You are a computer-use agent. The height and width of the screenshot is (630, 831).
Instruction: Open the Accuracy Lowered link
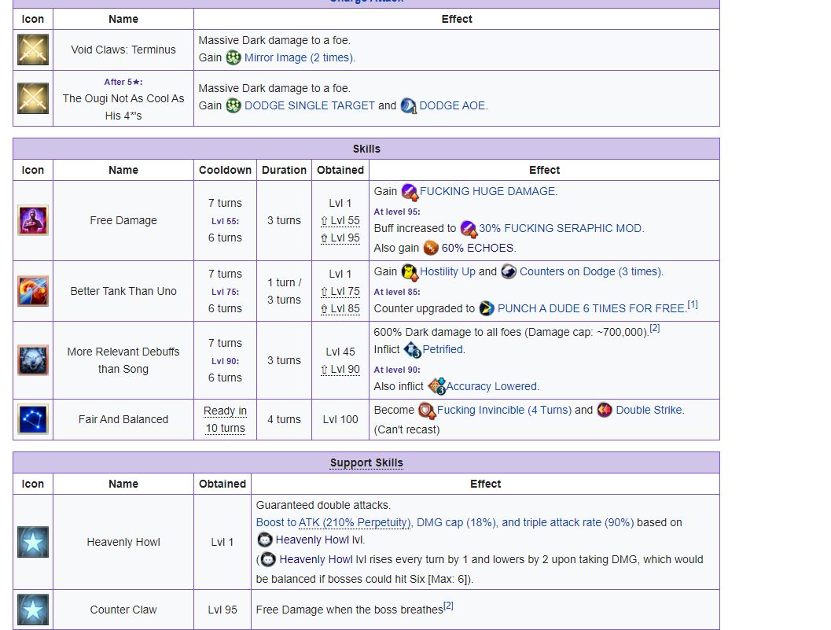(492, 386)
